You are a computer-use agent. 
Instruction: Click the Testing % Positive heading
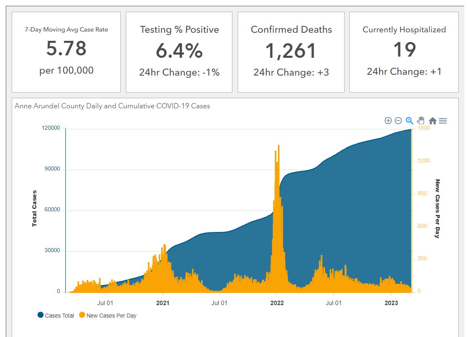tap(179, 29)
